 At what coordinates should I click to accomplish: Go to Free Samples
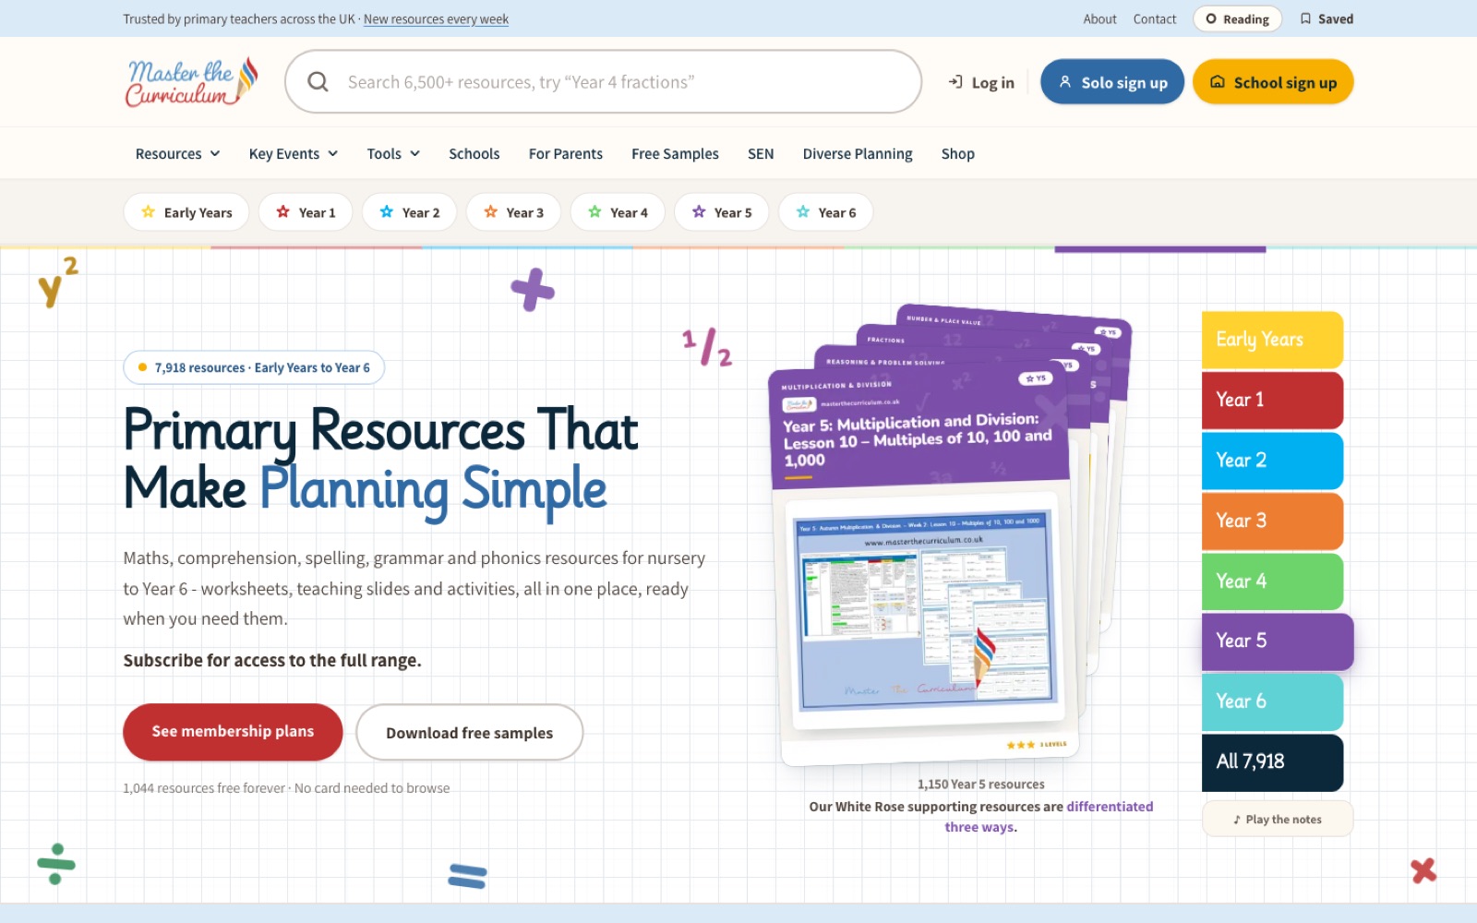675,154
